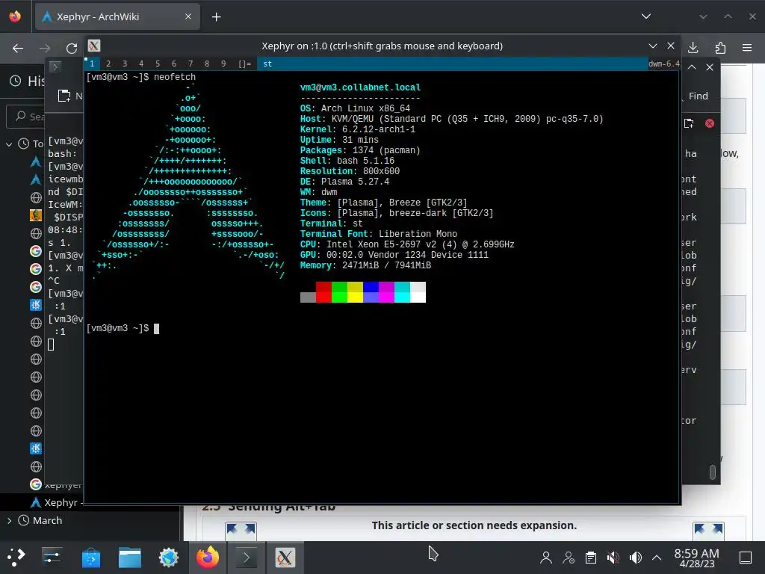Open the volume tray icon
Viewport: 765px width, 574px height.
635,558
